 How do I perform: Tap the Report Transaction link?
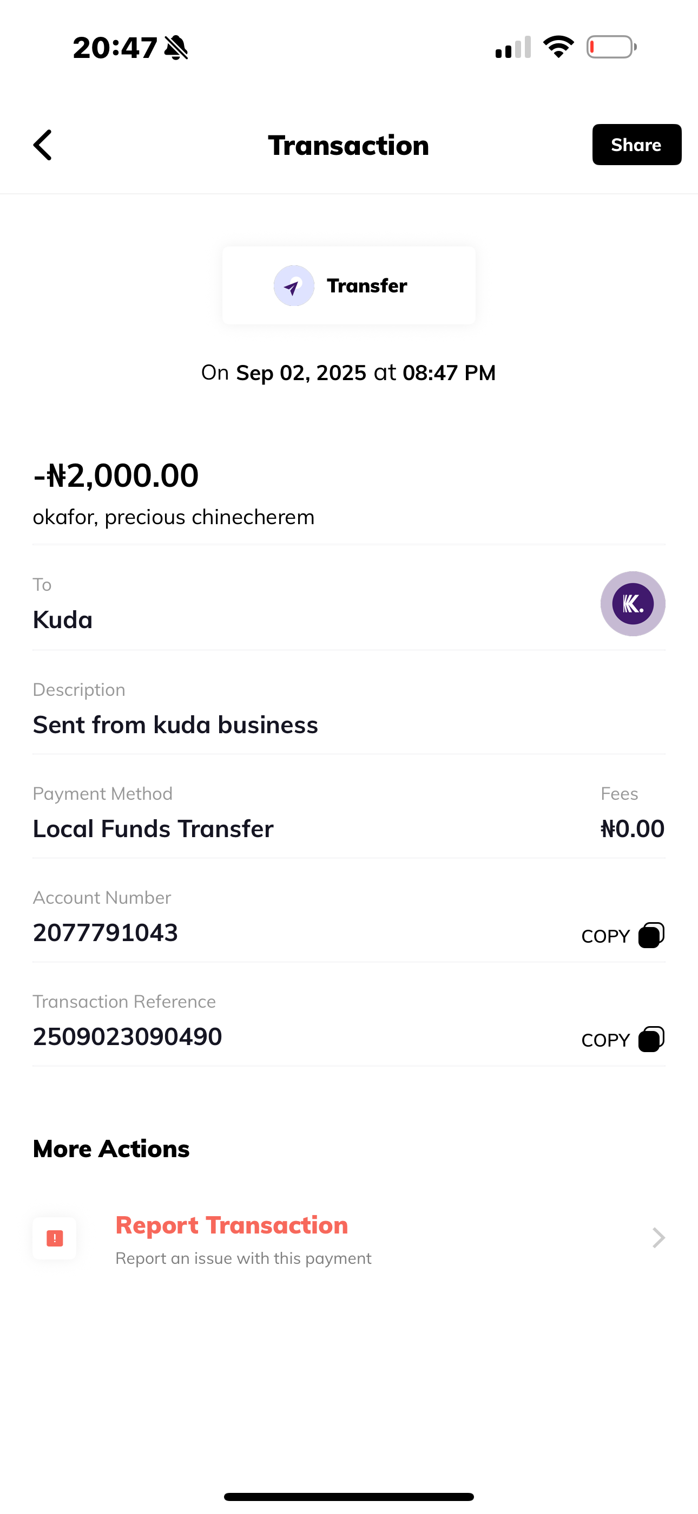click(232, 1225)
